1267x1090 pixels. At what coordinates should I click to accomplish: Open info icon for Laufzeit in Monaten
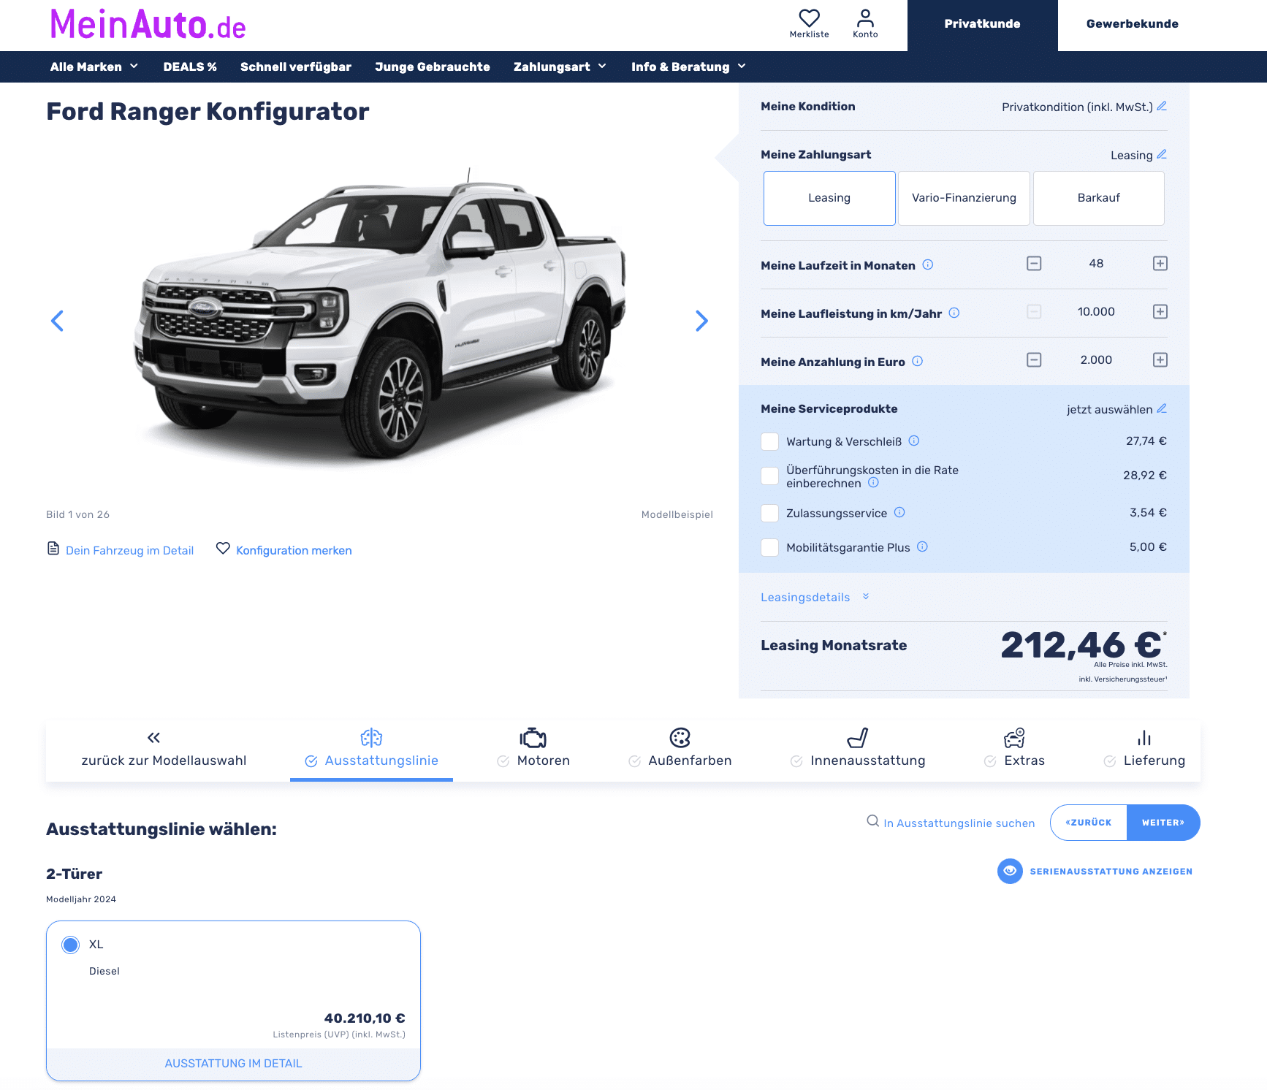pyautogui.click(x=928, y=264)
